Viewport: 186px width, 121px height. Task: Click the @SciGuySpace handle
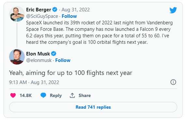click(42, 16)
